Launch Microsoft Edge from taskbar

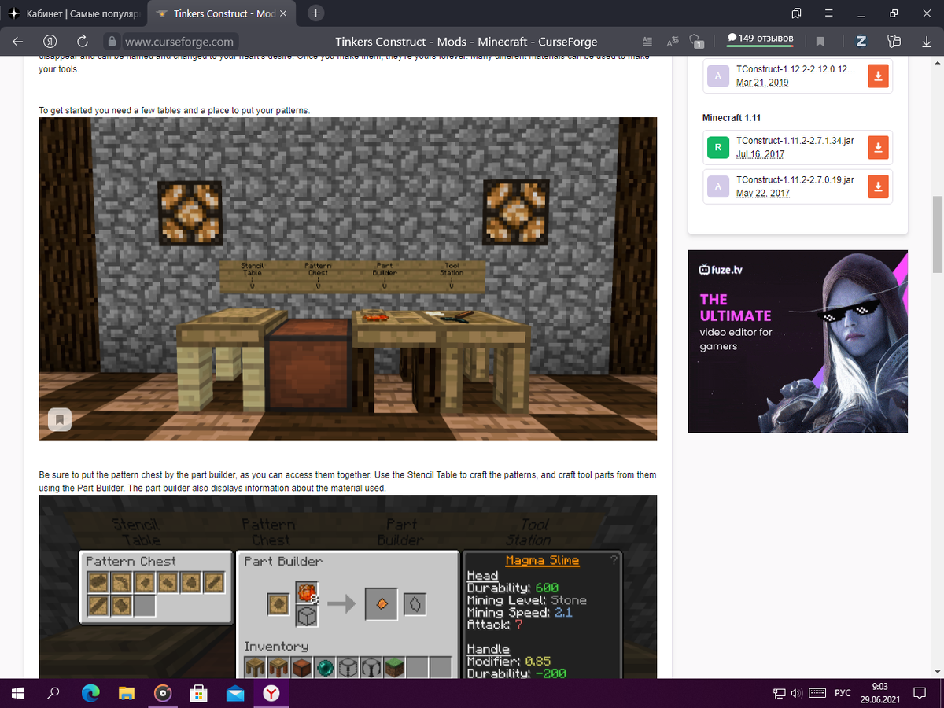90,693
